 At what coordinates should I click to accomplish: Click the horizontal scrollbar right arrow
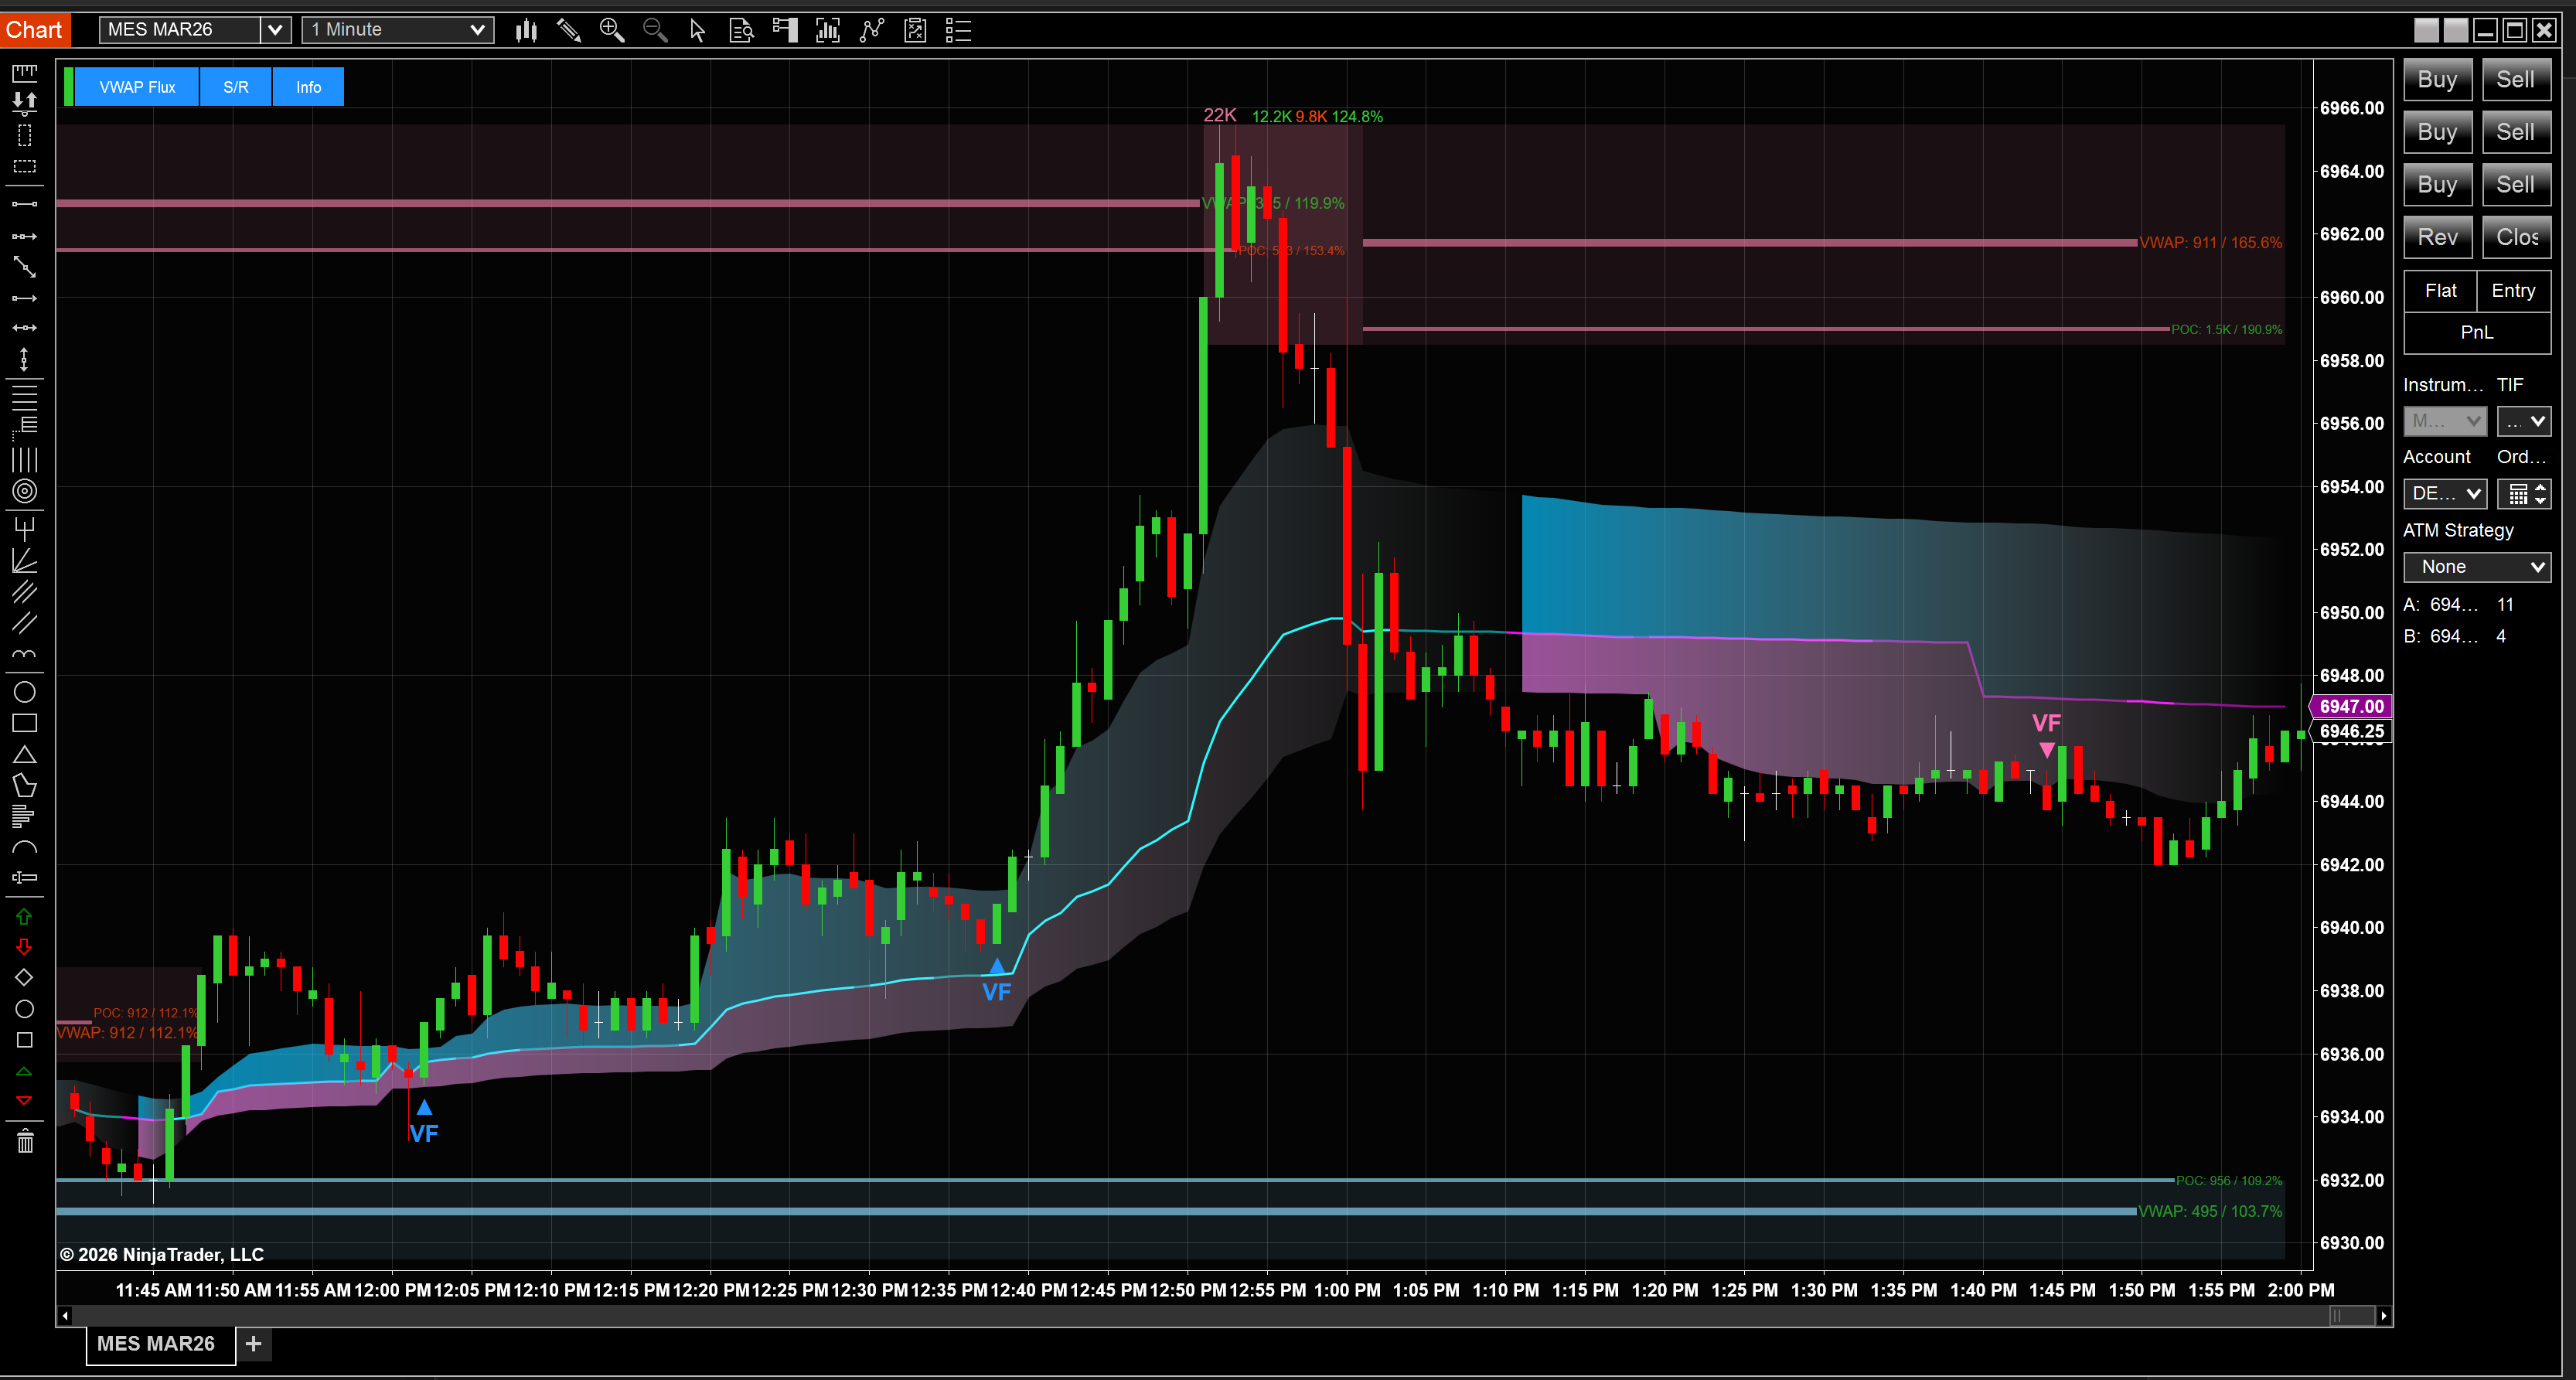coord(2383,1316)
